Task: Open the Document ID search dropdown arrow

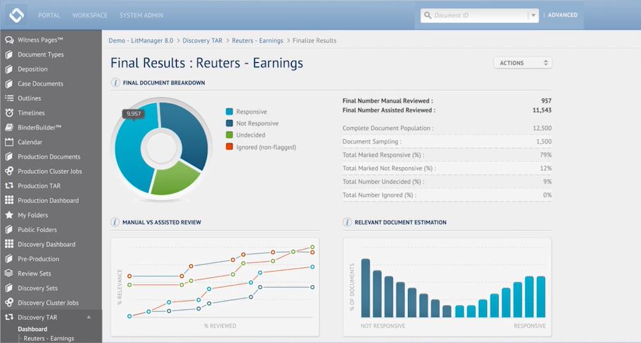Action: [x=533, y=15]
